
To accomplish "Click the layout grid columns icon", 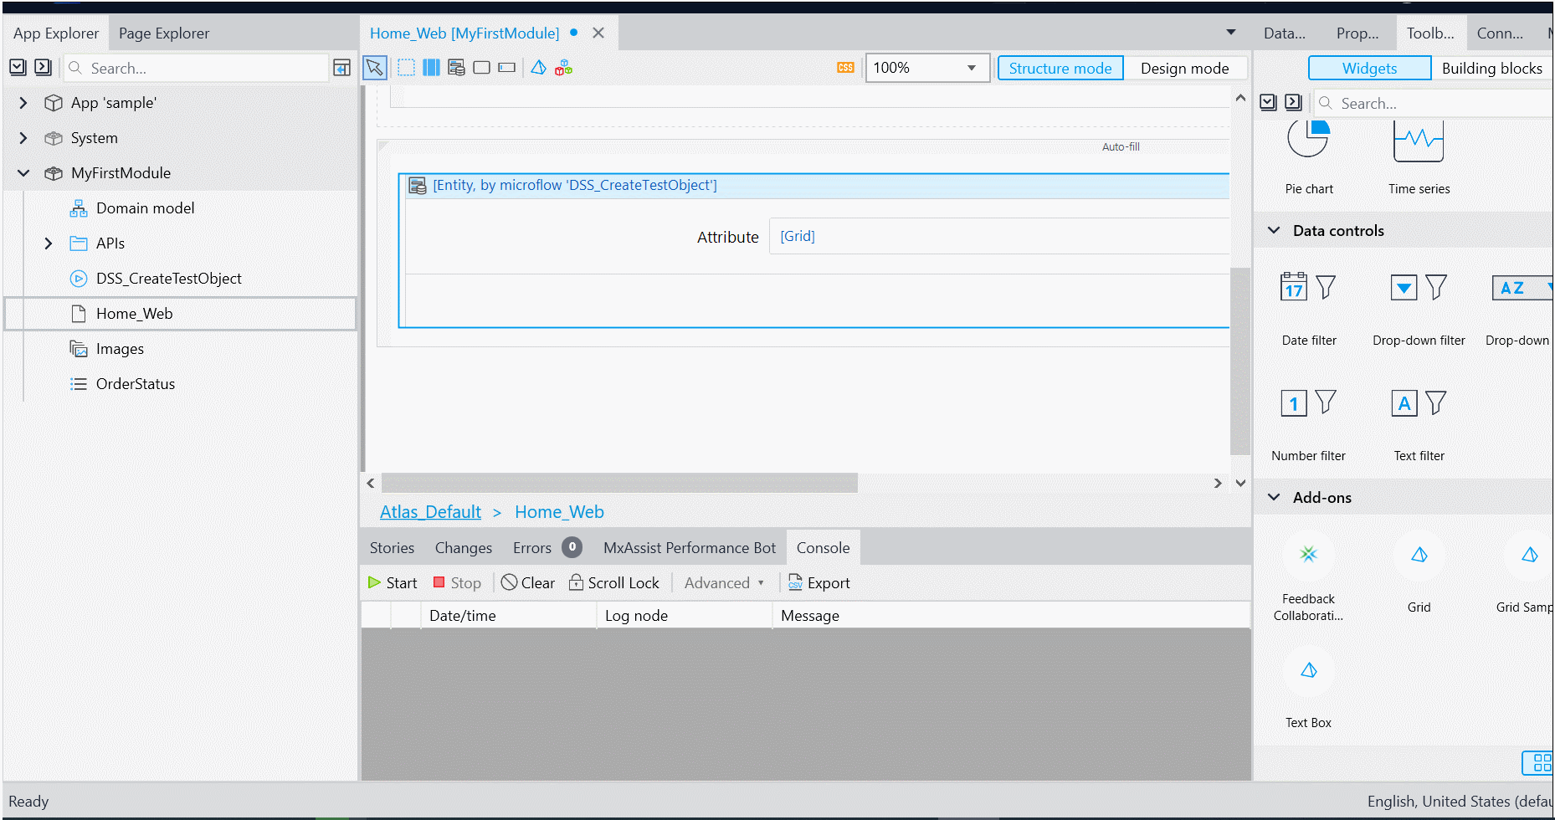I will pyautogui.click(x=431, y=68).
